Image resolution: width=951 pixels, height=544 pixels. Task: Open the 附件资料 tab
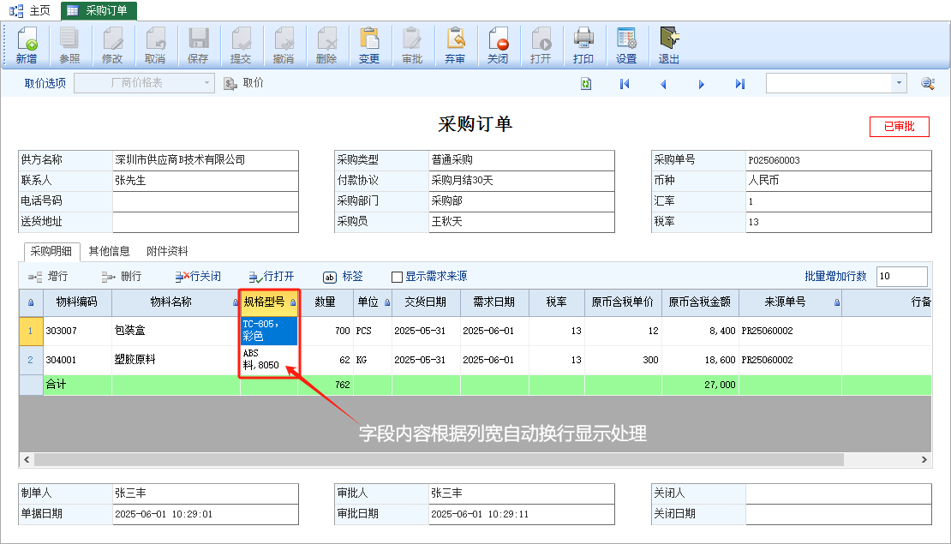(167, 251)
